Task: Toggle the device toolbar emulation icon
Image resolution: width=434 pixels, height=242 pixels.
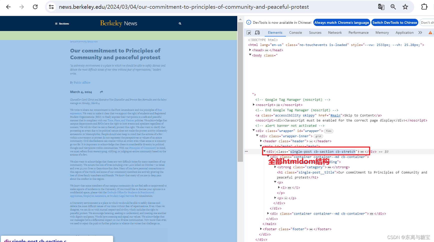Action: coord(257,32)
